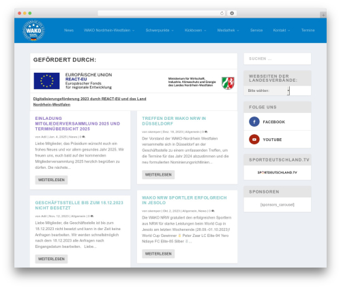Click the YouTube round icon
Viewport: 341px width, 288px height.
click(254, 140)
